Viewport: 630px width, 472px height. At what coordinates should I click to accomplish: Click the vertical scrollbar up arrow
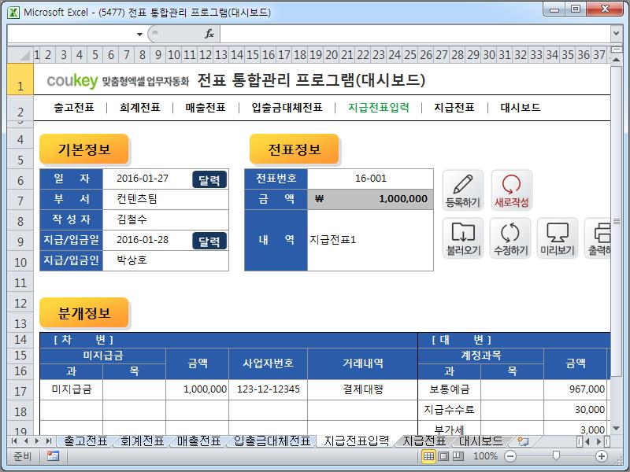pyautogui.click(x=616, y=60)
